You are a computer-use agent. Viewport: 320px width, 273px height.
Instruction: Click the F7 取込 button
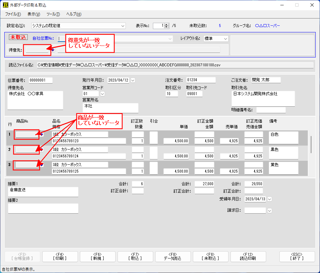[135, 256]
